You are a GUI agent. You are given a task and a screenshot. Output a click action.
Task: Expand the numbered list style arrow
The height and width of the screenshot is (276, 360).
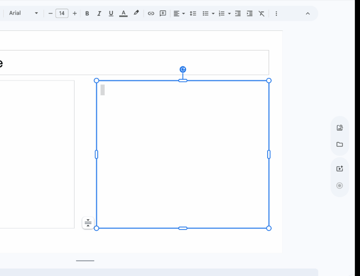point(229,14)
